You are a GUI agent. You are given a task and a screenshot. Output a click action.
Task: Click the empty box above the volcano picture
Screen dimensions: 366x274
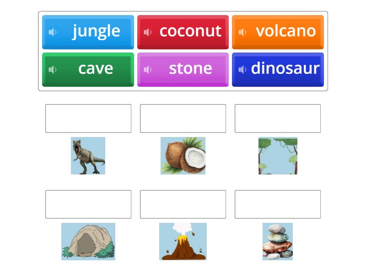(183, 204)
